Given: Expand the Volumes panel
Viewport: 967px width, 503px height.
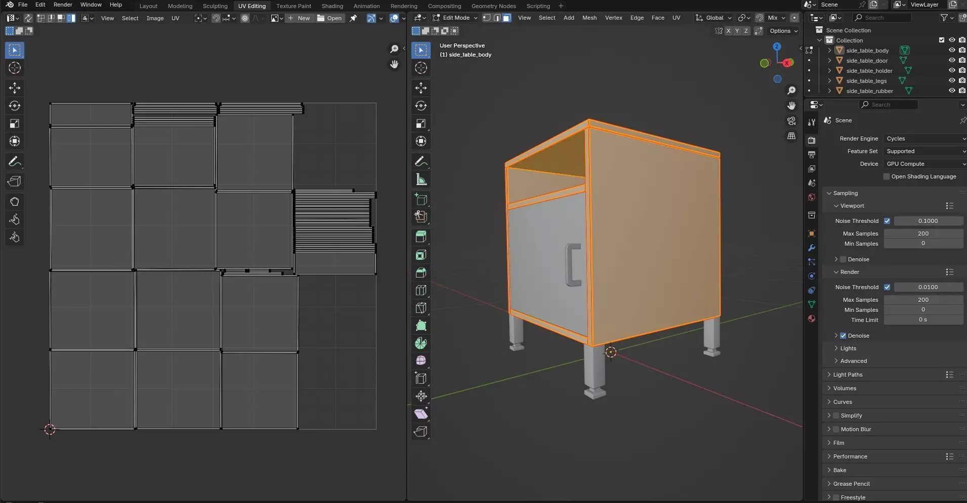Looking at the screenshot, I should [x=845, y=388].
